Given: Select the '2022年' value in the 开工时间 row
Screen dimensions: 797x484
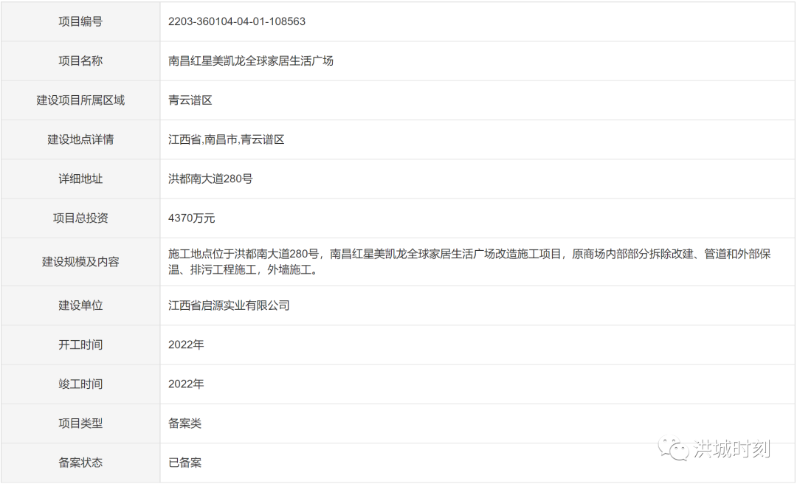Looking at the screenshot, I should tap(186, 345).
